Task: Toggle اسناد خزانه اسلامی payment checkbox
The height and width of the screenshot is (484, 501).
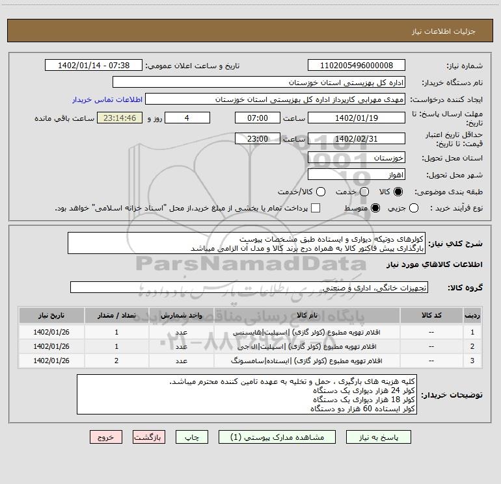Action: (316, 208)
